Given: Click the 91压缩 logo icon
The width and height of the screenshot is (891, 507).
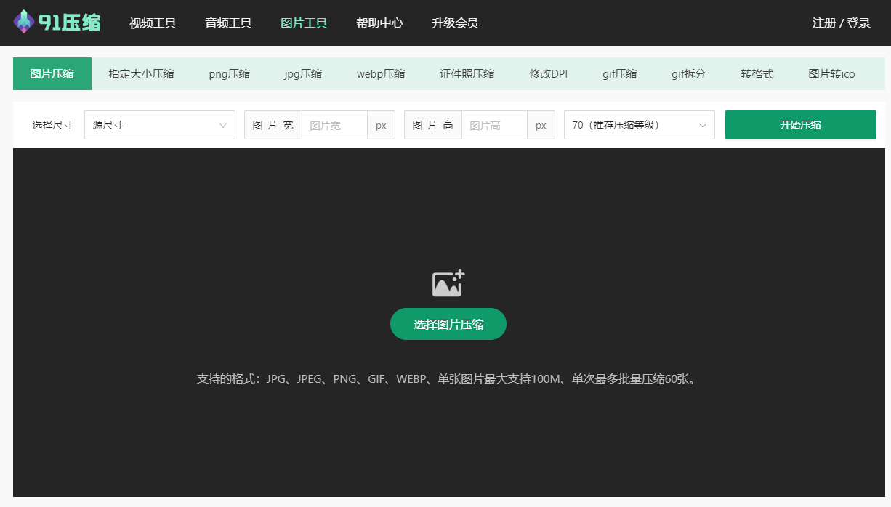Looking at the screenshot, I should coord(25,23).
